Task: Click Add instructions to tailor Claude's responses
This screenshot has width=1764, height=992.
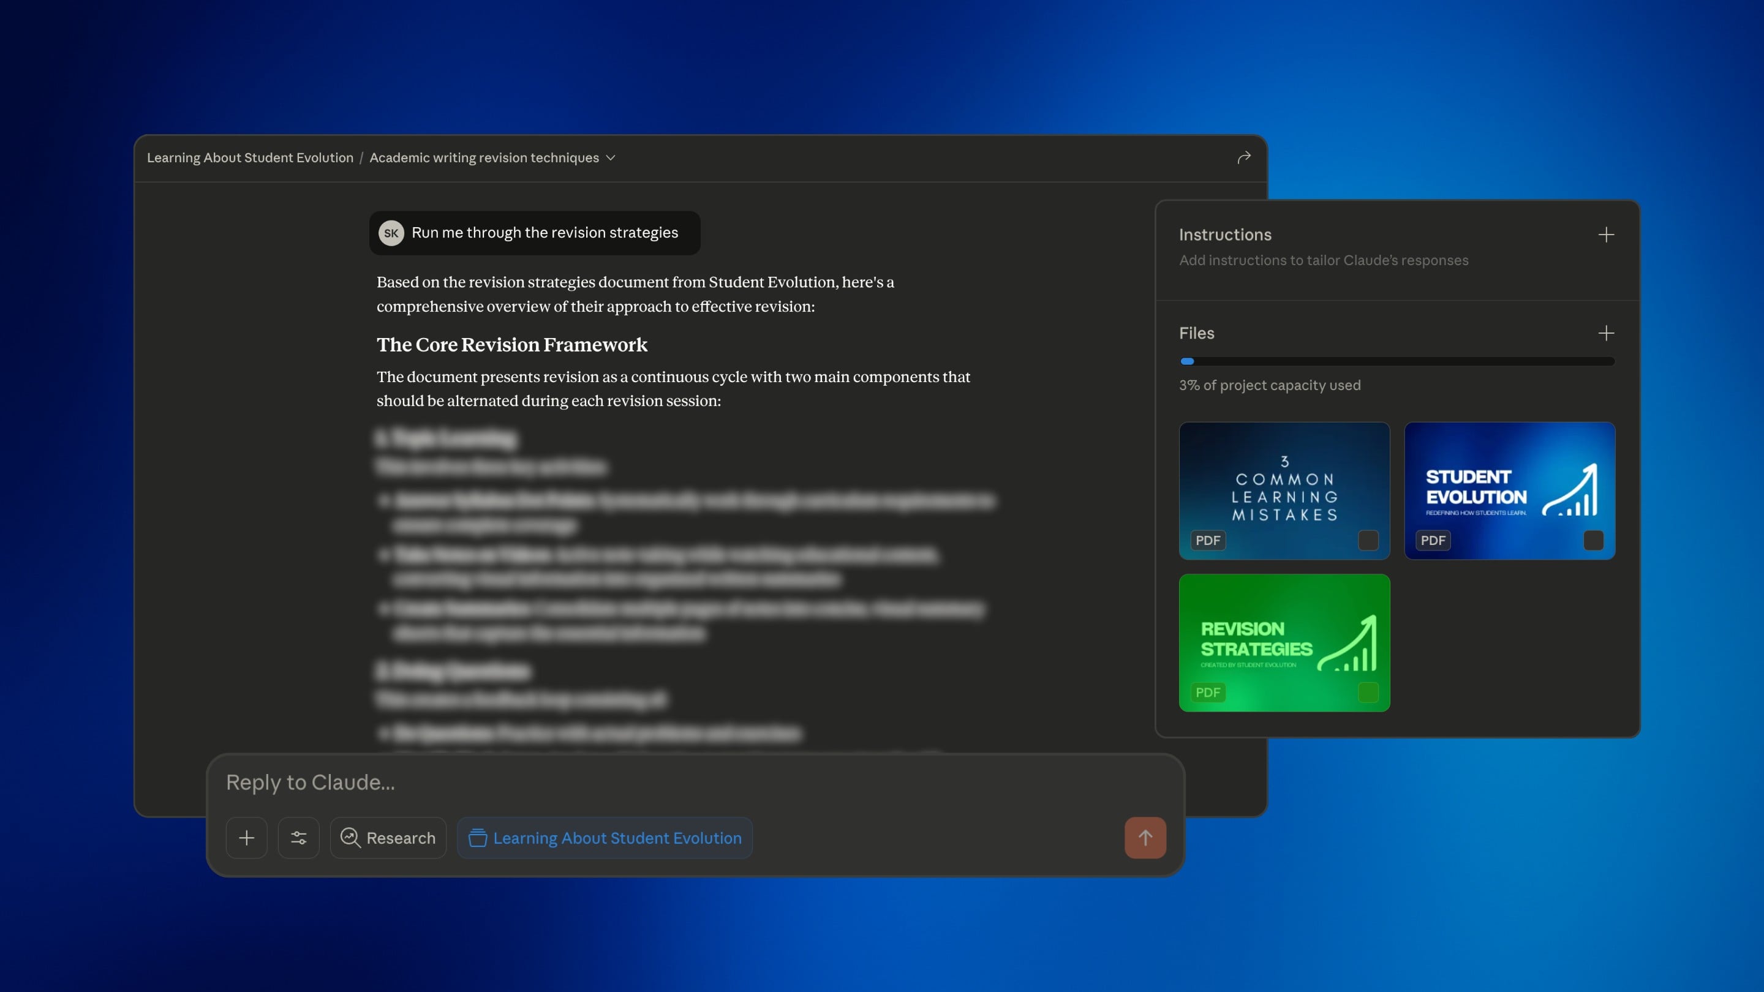Action: (1323, 260)
